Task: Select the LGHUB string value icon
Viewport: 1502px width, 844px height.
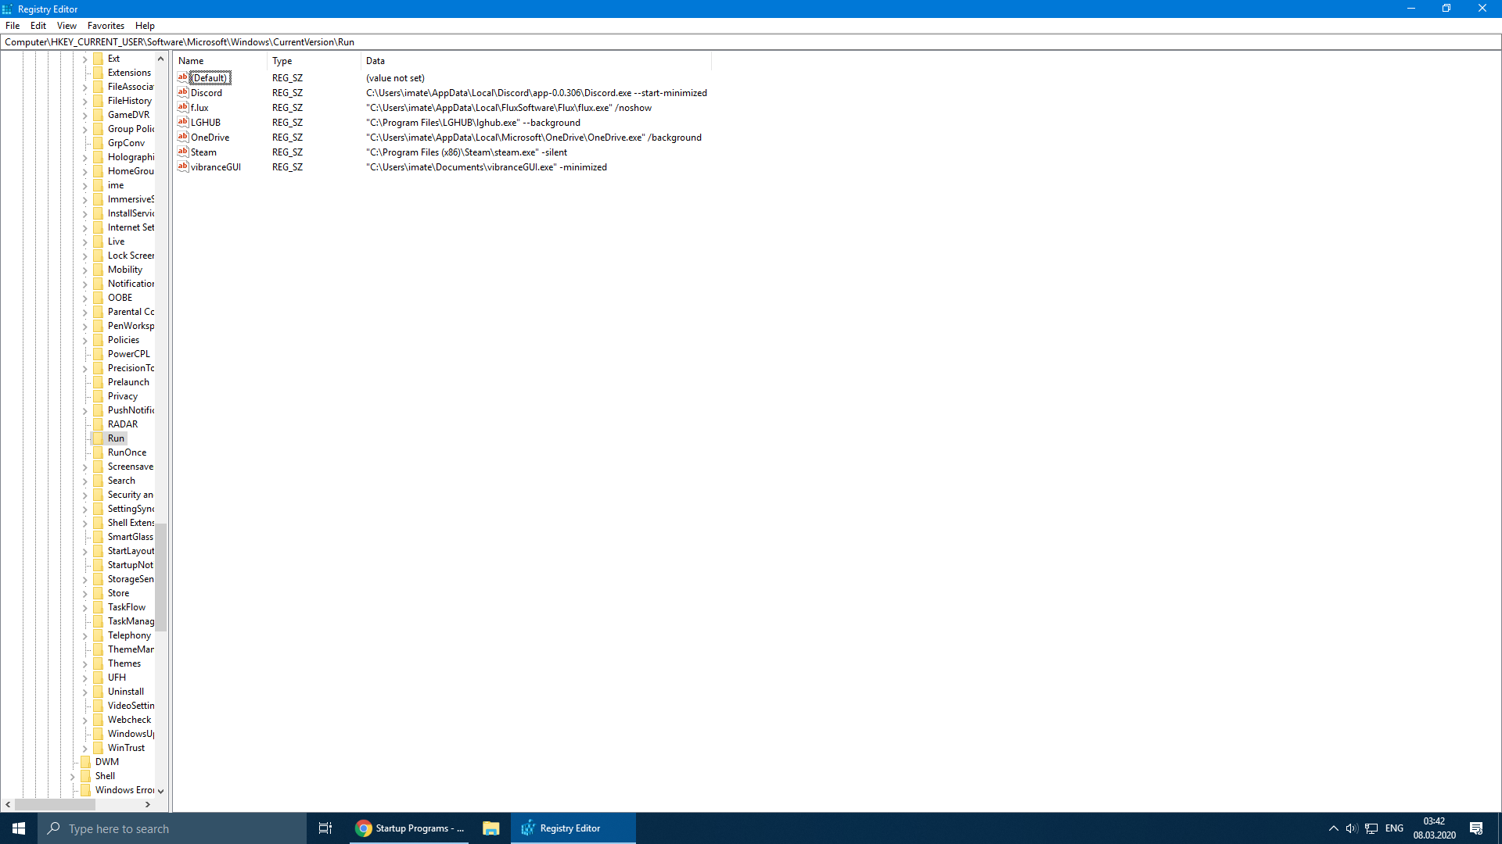Action: (x=183, y=122)
